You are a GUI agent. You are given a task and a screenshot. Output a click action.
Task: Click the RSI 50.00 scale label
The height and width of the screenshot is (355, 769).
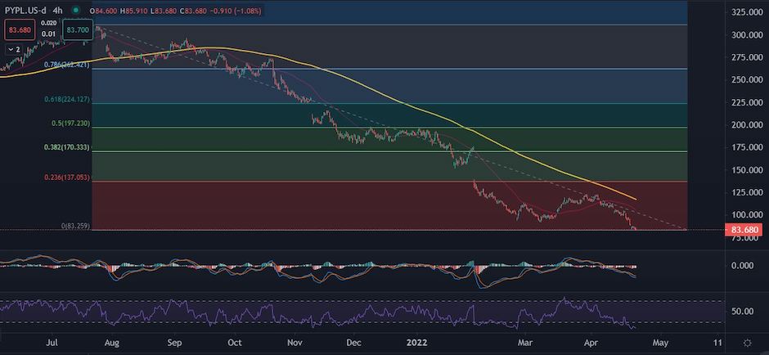[742, 312]
